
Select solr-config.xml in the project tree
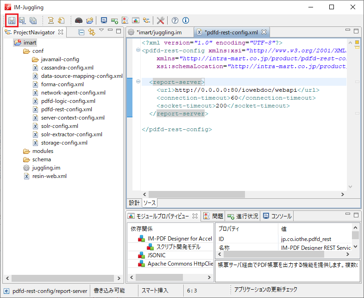point(59,126)
